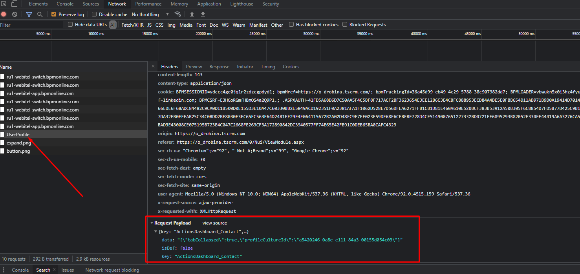Open the Security panel
580x274 pixels.
pyautogui.click(x=271, y=4)
